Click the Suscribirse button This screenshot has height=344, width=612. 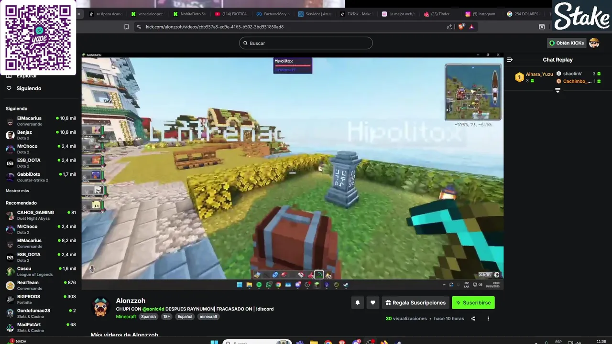473,302
